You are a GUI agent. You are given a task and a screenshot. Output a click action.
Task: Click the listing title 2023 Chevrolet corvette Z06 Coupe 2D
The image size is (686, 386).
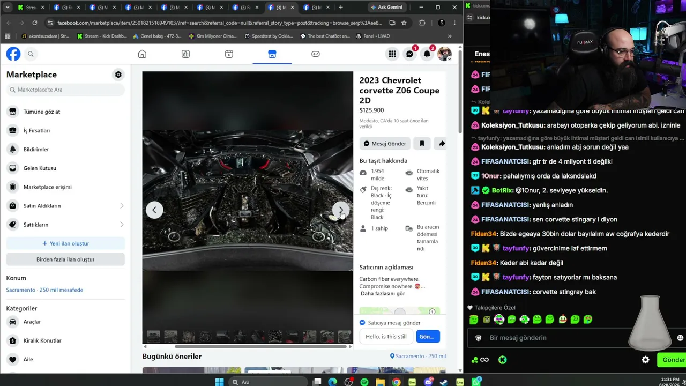(399, 90)
